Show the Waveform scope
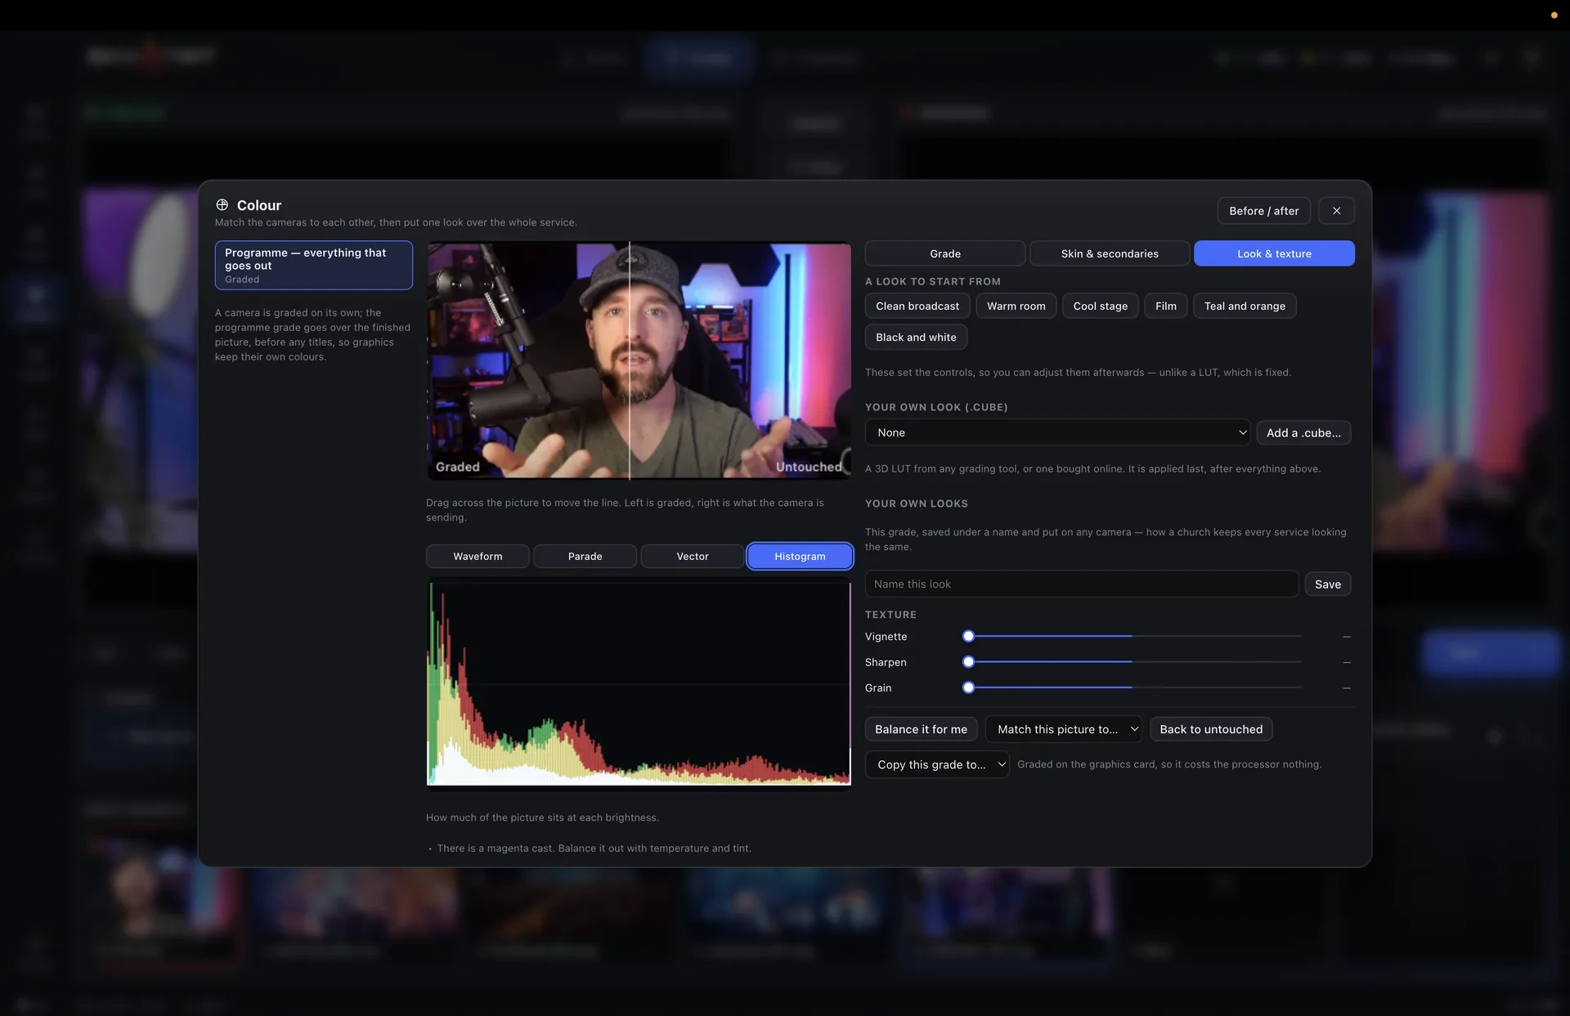This screenshot has width=1570, height=1016. click(478, 556)
